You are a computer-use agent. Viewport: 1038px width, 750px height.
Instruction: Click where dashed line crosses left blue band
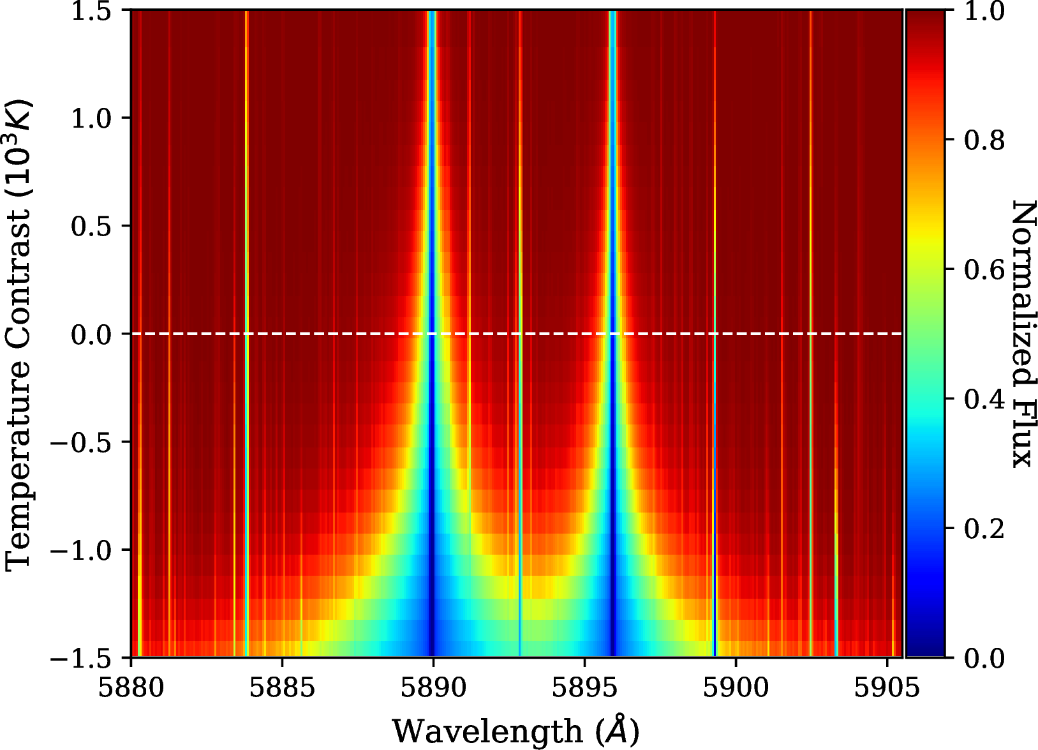(x=432, y=333)
